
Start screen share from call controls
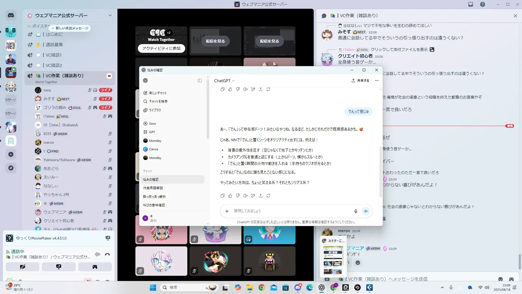pyautogui.click(x=59, y=267)
